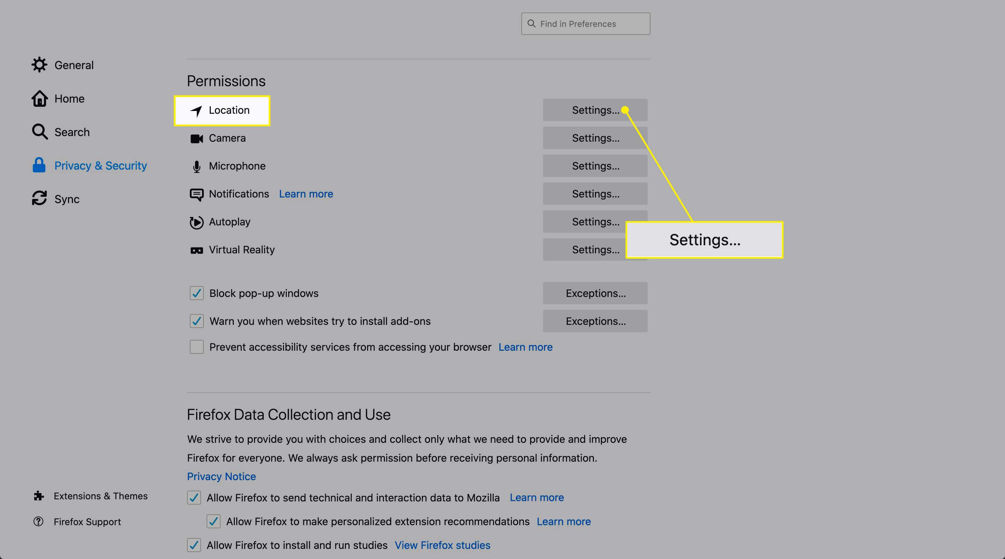1005x559 pixels.
Task: Click Privacy Notice link
Action: (221, 476)
